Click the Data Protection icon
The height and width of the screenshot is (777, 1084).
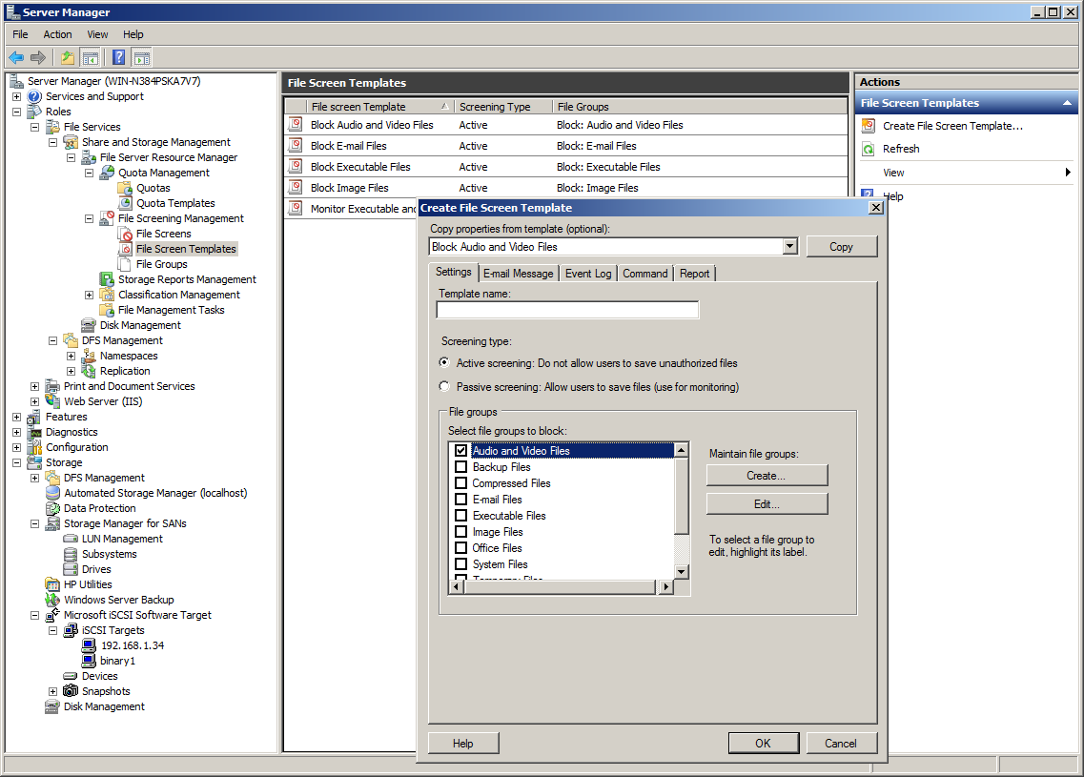coord(52,508)
